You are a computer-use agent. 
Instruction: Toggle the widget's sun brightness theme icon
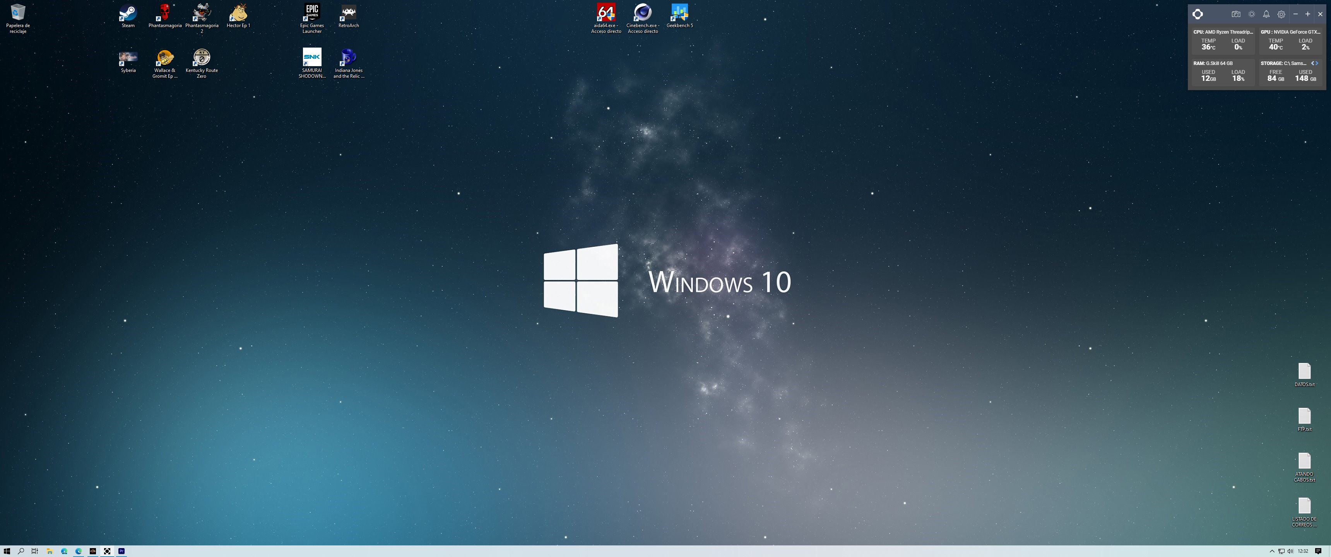pyautogui.click(x=1251, y=14)
